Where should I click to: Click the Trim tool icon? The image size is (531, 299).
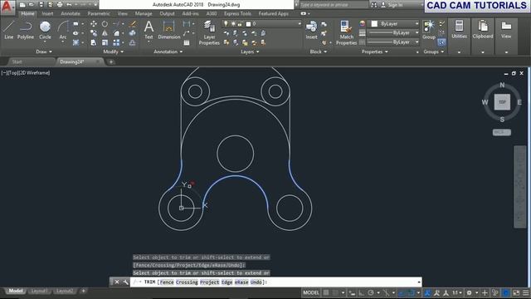116,24
